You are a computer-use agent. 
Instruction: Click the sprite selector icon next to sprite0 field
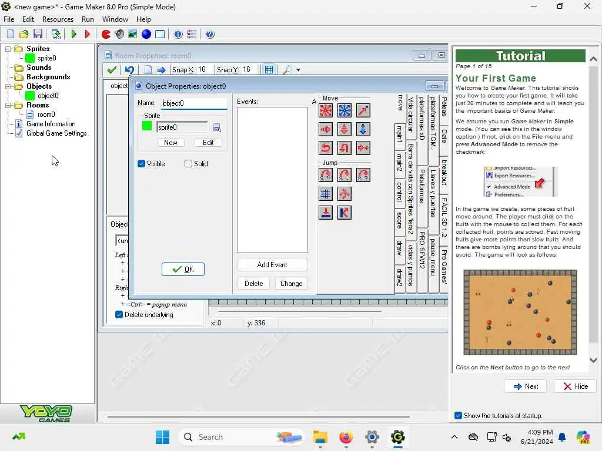217,127
